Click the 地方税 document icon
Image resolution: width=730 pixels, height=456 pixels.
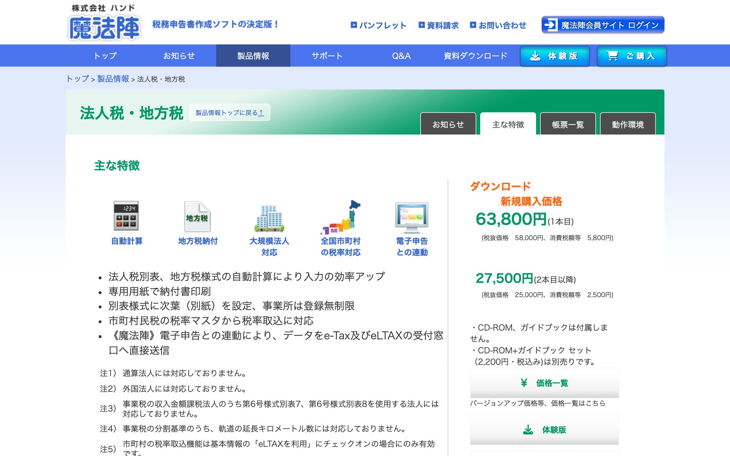point(197,217)
